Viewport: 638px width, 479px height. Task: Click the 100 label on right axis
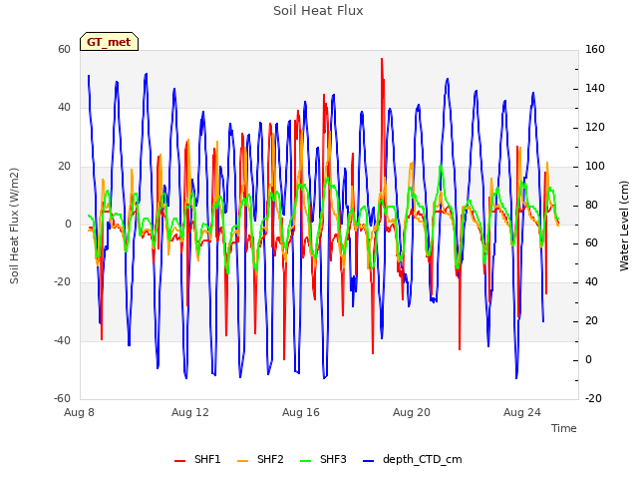(595, 167)
